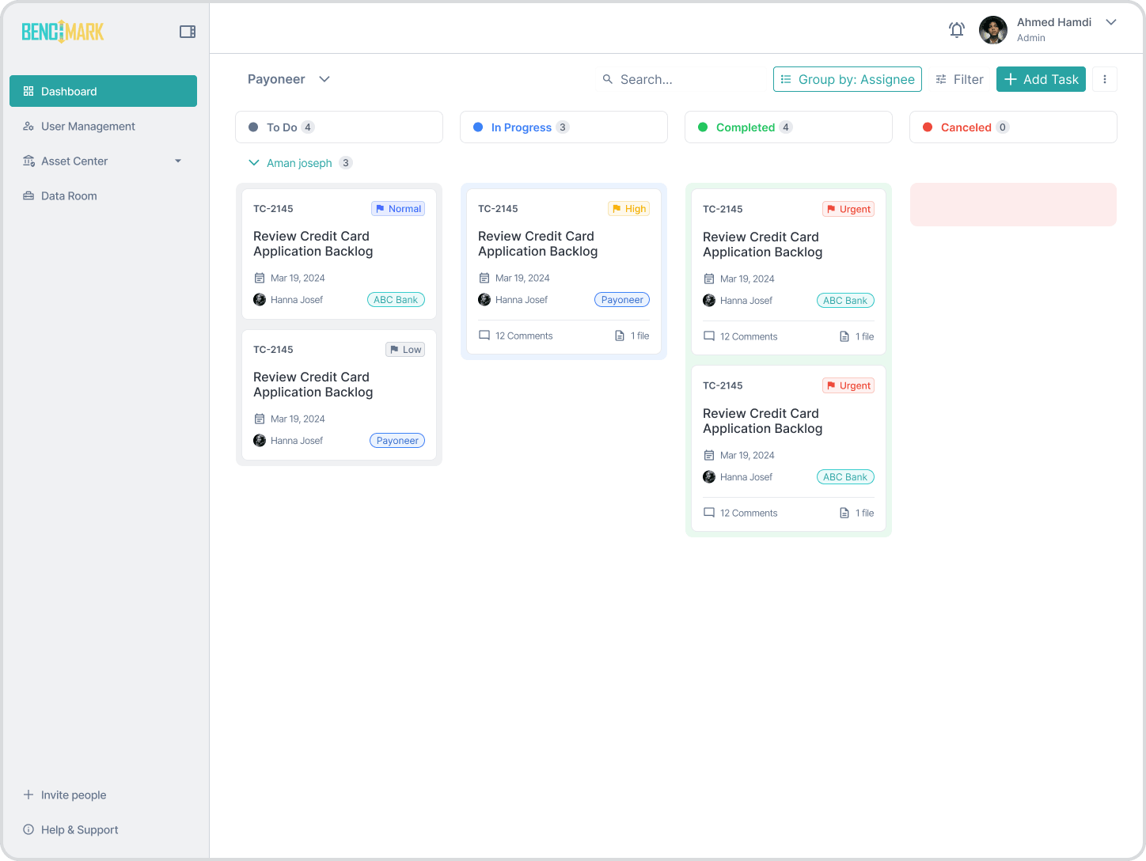
Task: Open the notifications bell
Action: [x=957, y=30]
